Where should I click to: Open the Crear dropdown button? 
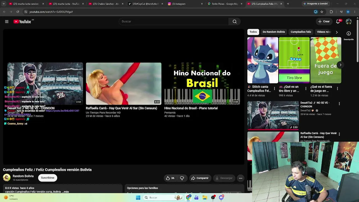click(x=324, y=22)
